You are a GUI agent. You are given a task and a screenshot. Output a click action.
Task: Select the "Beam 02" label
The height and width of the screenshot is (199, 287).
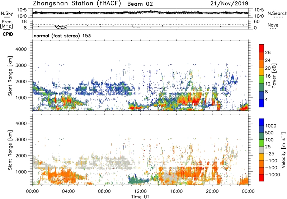point(140,4)
